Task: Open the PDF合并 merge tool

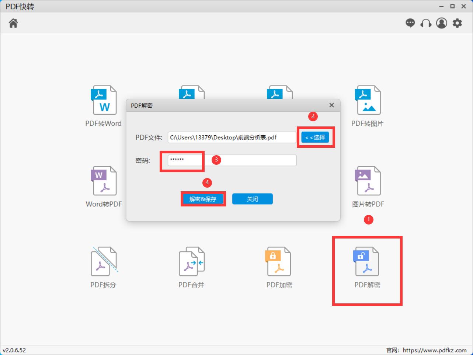Action: pyautogui.click(x=191, y=267)
